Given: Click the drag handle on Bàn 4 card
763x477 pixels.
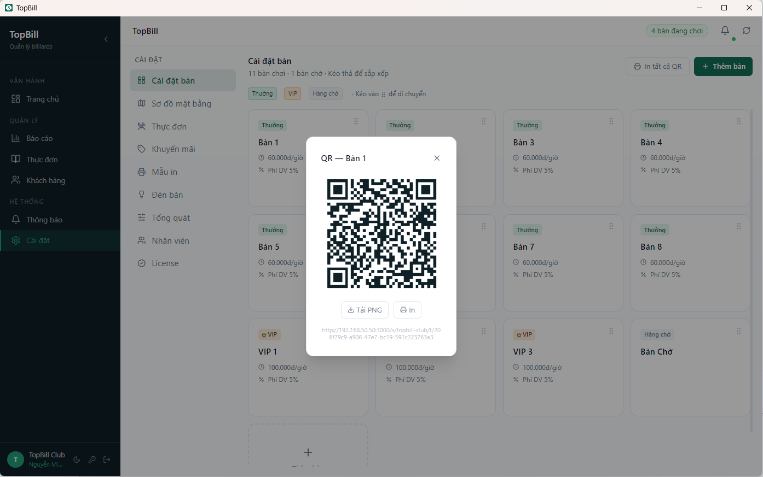Looking at the screenshot, I should tap(738, 121).
